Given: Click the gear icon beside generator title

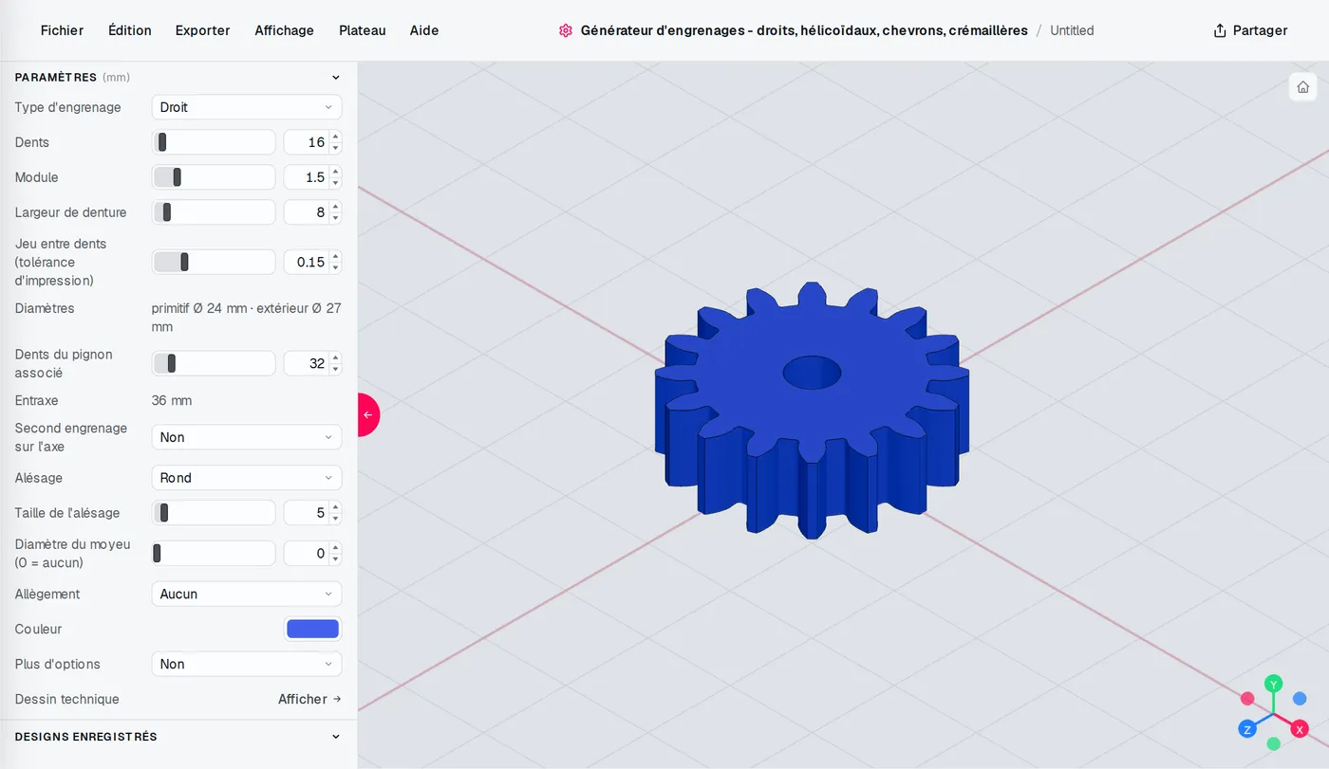Looking at the screenshot, I should point(566,30).
